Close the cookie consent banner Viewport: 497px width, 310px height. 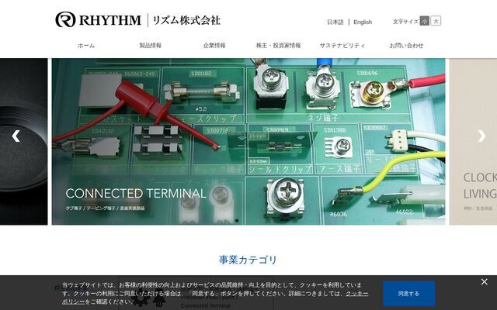click(x=484, y=281)
